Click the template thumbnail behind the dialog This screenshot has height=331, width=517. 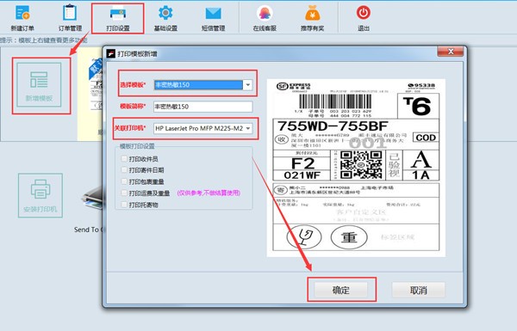click(x=90, y=94)
